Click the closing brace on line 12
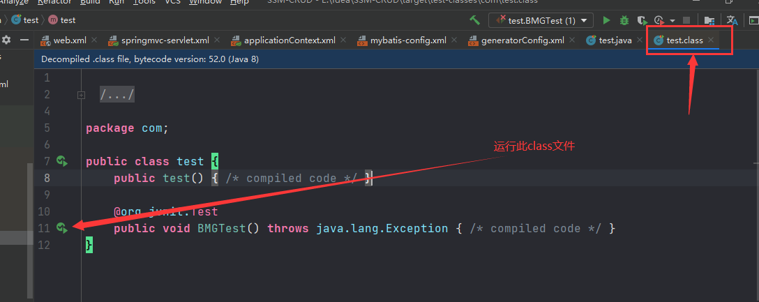759x302 pixels. (x=89, y=245)
